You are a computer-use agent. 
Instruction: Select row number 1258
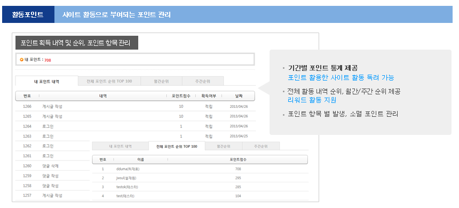click(x=27, y=186)
